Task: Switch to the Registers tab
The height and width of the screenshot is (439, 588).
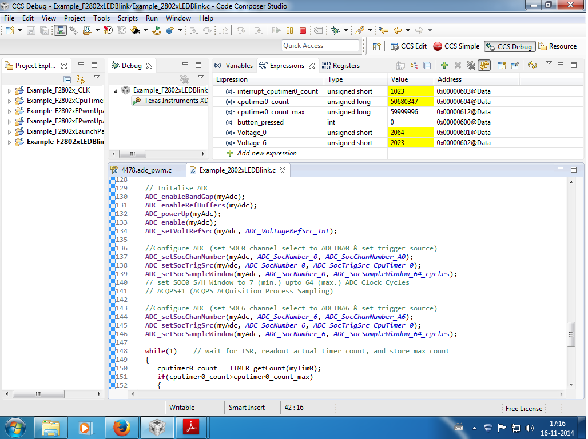Action: click(341, 66)
